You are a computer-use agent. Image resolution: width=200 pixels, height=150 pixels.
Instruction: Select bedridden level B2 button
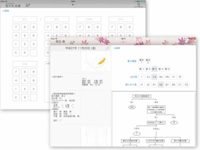[x=174, y=84]
